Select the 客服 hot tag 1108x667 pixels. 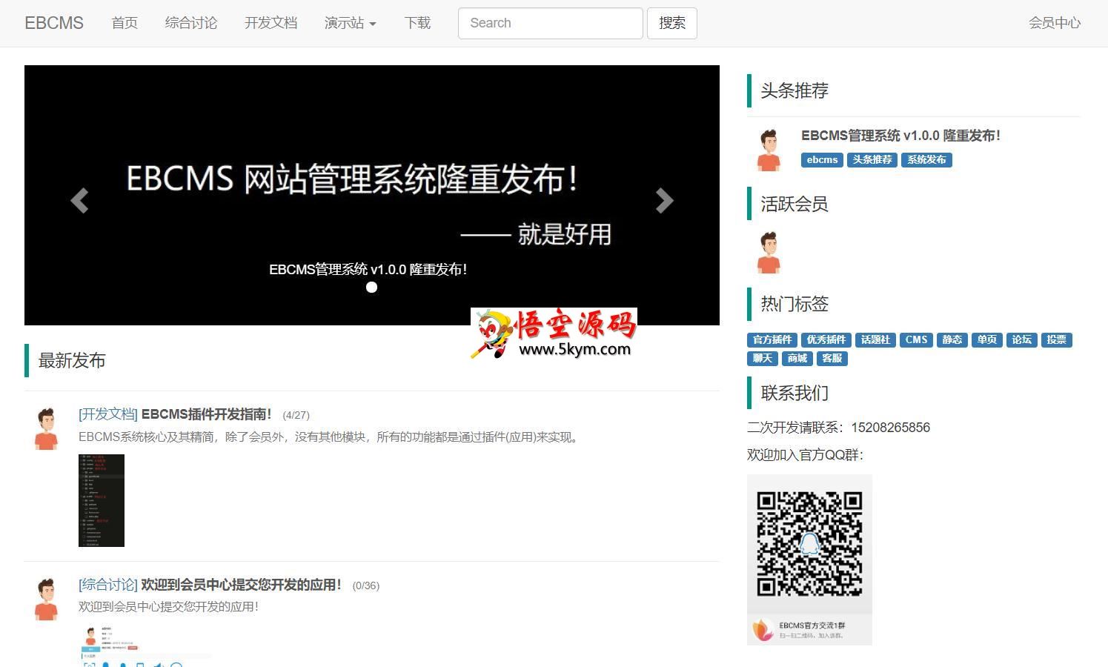point(832,359)
